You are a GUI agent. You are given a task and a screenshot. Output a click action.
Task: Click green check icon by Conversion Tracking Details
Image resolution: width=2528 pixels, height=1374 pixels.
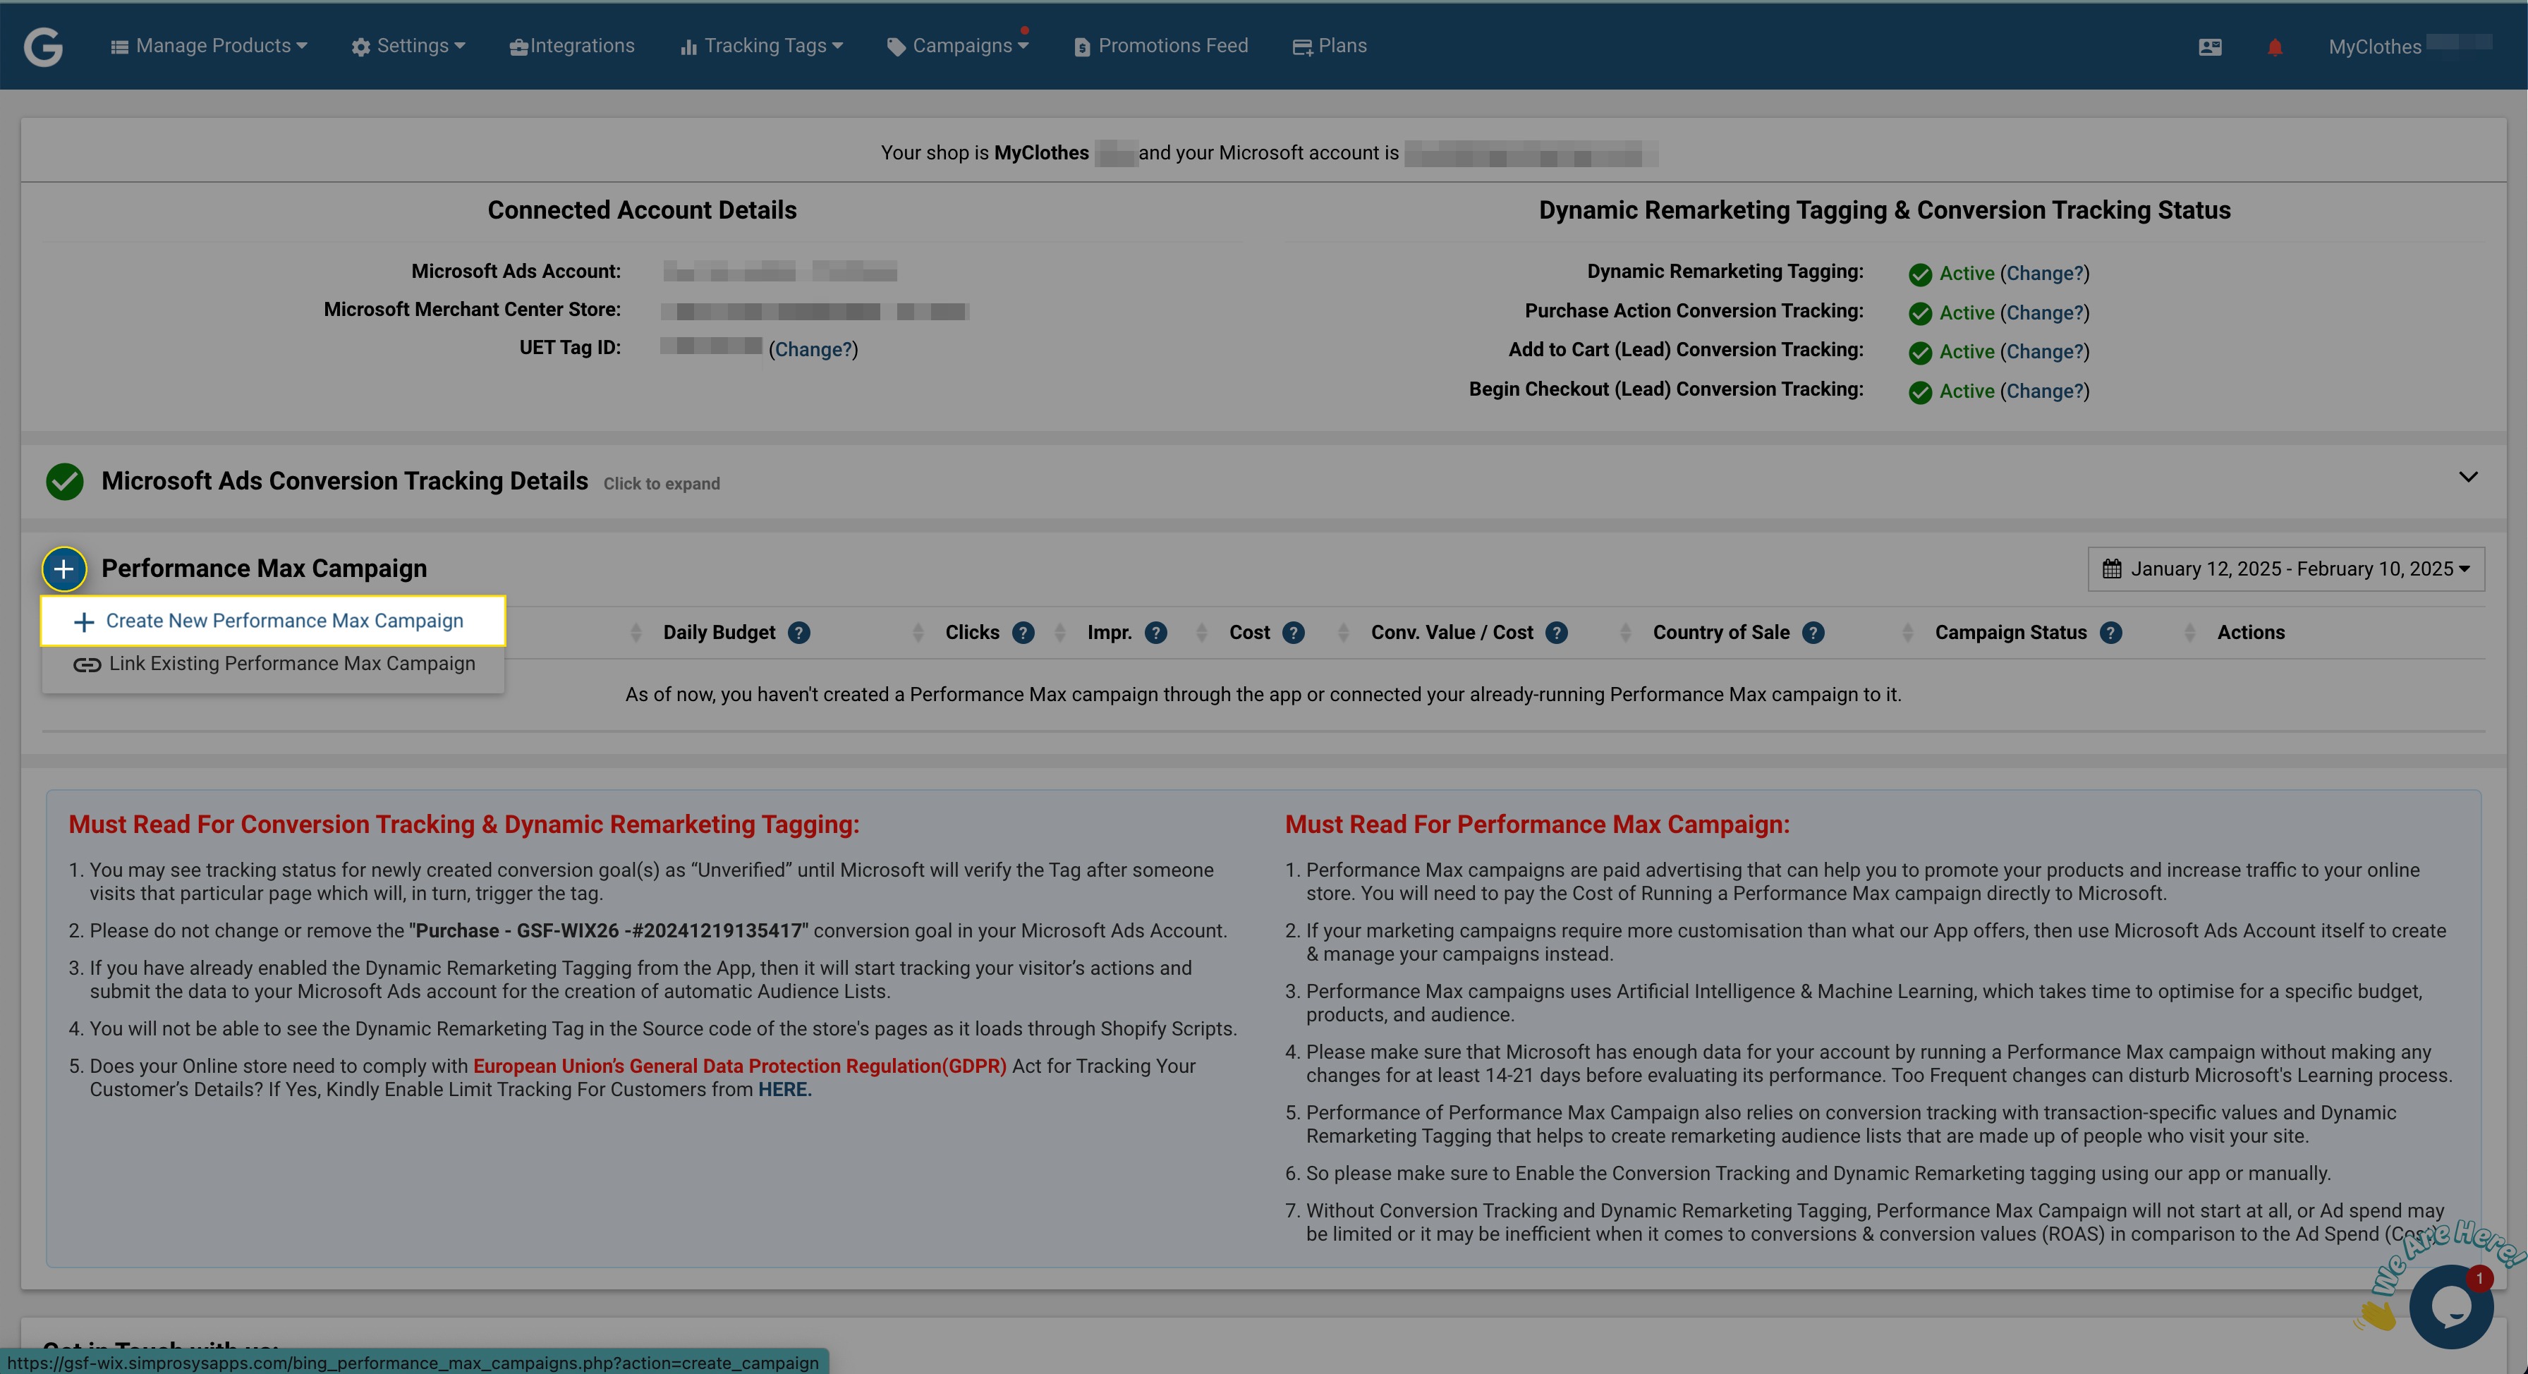click(x=65, y=481)
